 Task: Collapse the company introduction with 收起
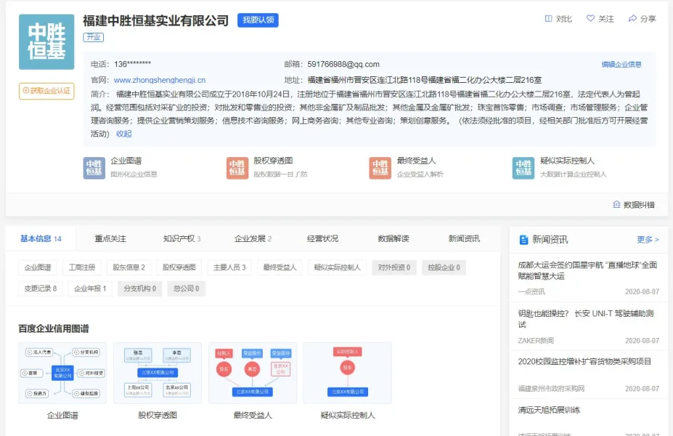coord(124,134)
